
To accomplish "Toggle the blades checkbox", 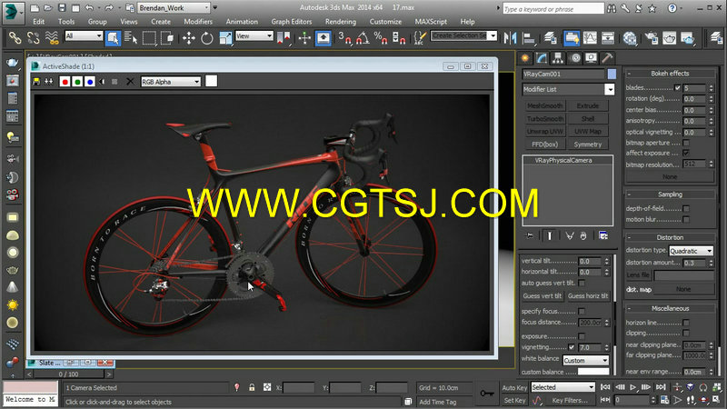I will (677, 87).
